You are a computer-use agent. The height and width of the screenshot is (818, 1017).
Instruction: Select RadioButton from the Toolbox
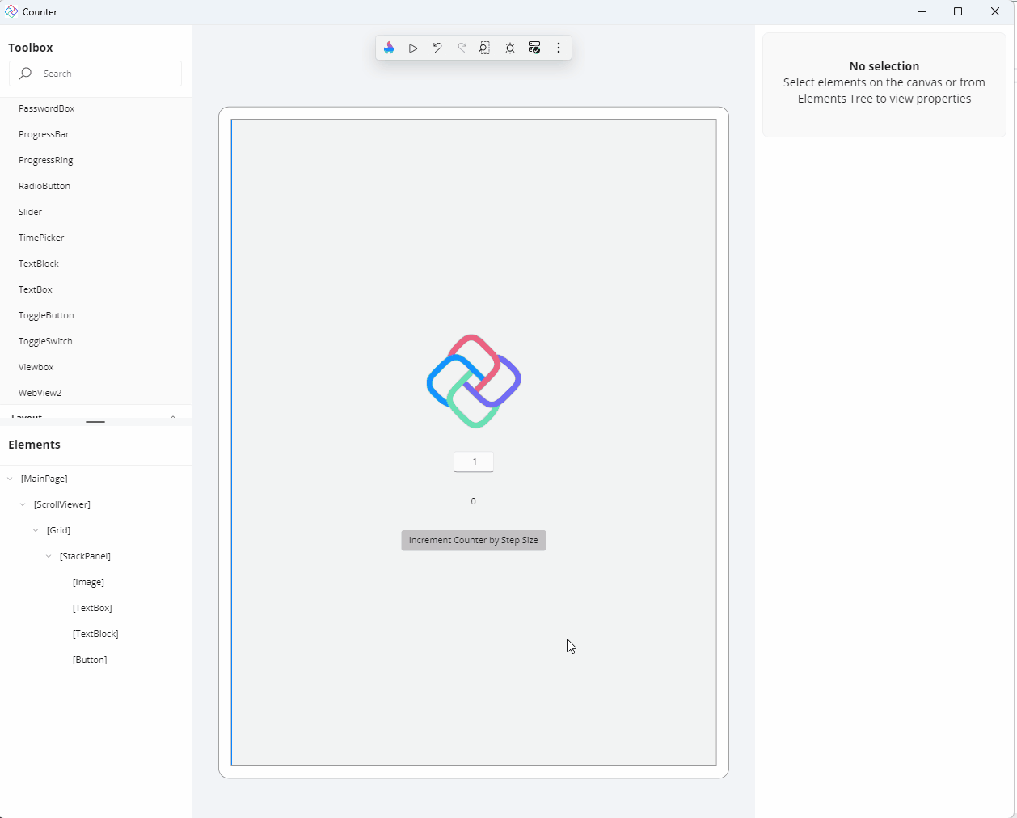(44, 185)
